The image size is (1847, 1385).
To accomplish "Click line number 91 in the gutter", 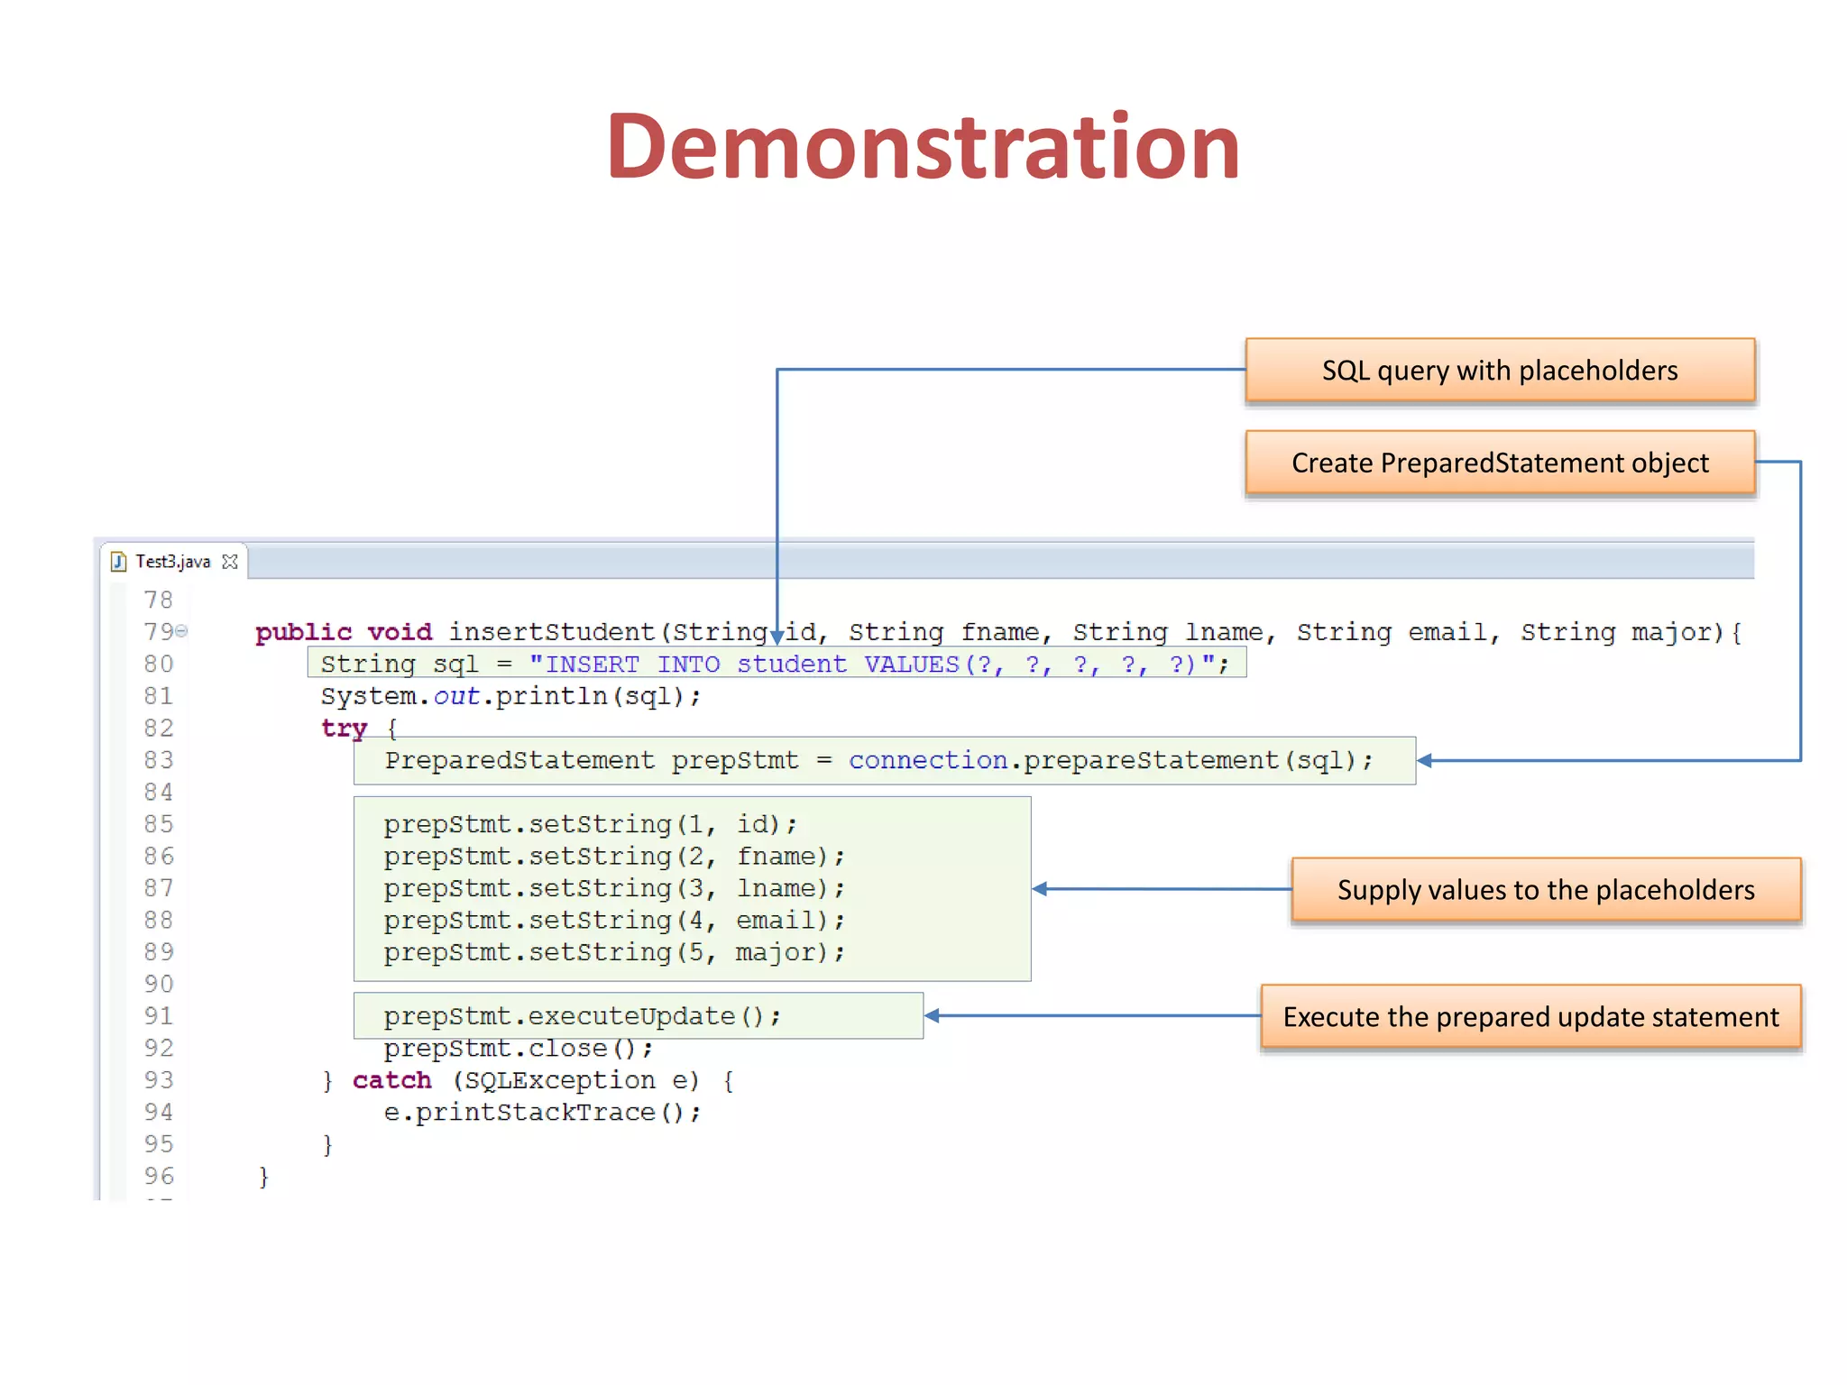I will pos(158,1016).
